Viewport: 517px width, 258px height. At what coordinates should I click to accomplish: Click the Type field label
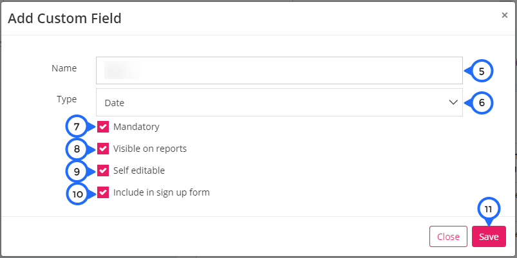66,99
